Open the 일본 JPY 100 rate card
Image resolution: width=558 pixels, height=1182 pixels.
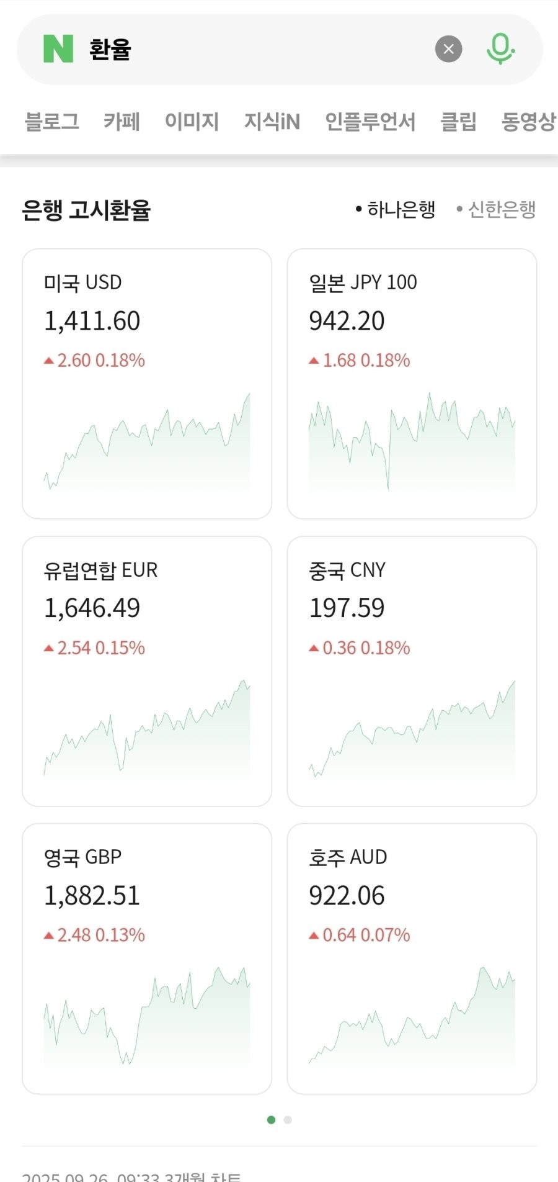coord(412,384)
